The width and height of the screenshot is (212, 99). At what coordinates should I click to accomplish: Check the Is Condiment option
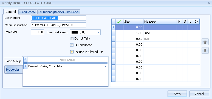[x=72, y=45]
